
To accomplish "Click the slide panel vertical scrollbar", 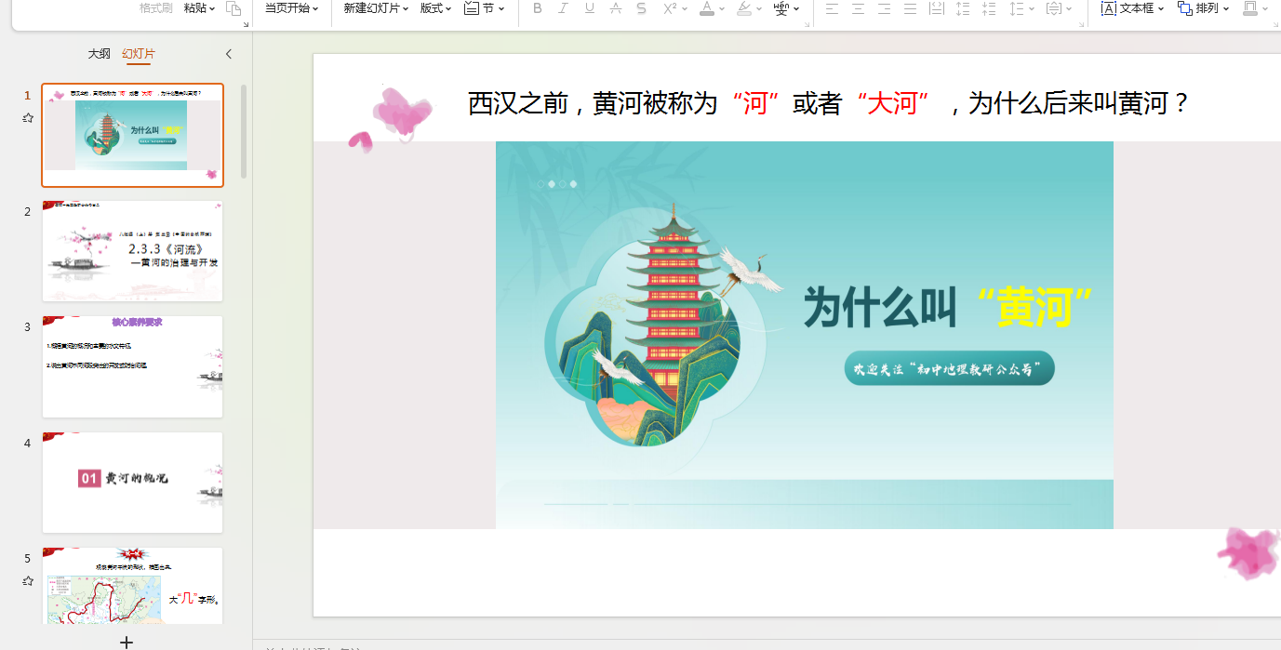I will [x=245, y=130].
